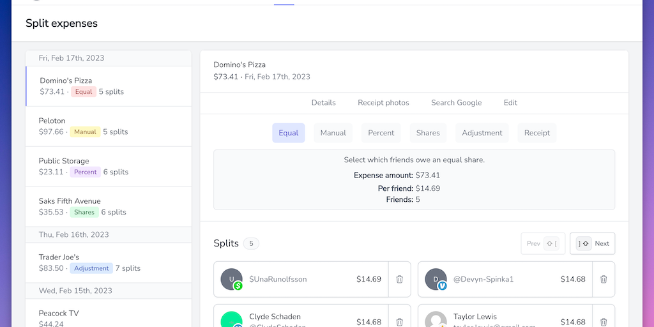Click Taylor Lewis's profile avatar
This screenshot has width=654, height=327.
[436, 320]
